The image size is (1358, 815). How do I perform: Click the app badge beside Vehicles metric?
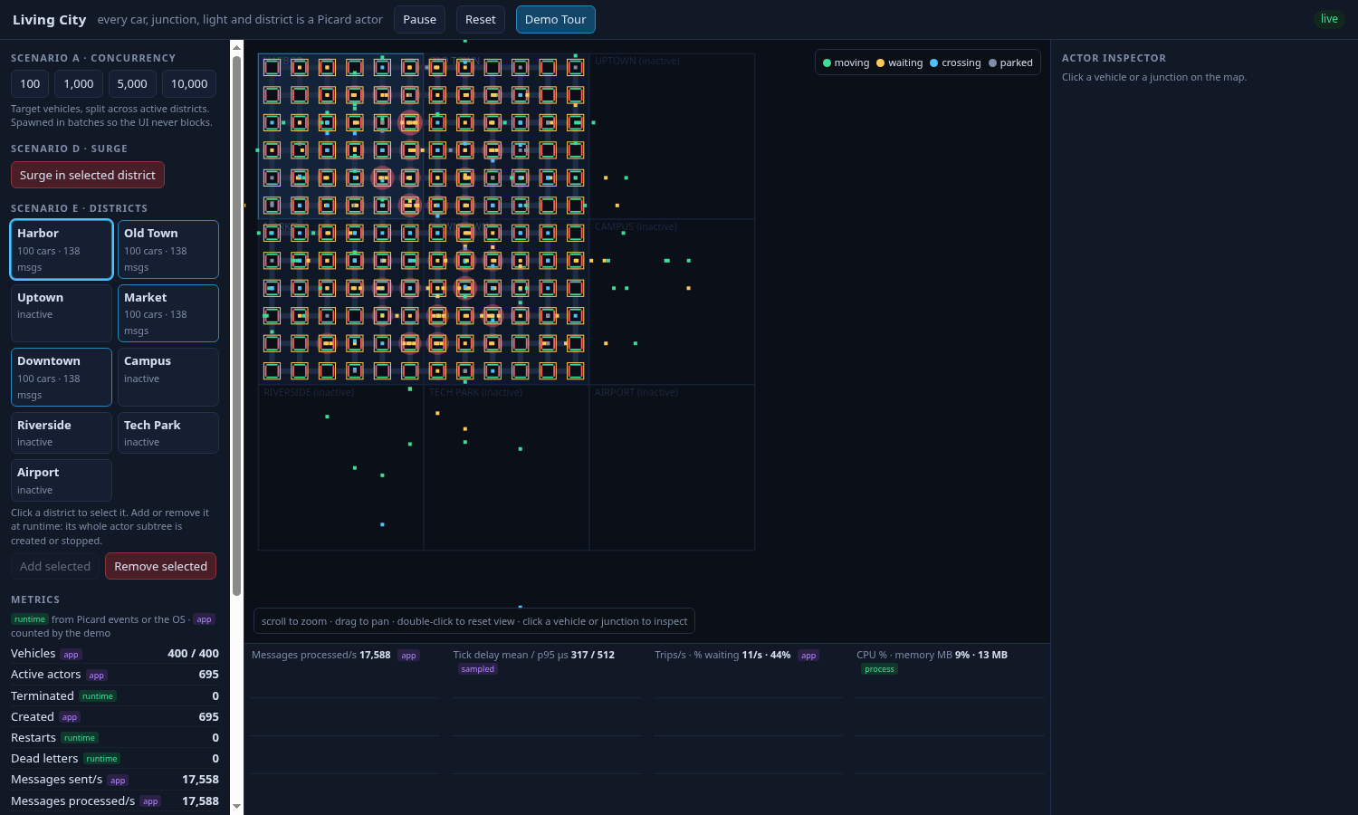(71, 654)
